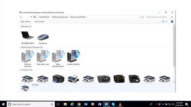Image resolution: width=191 pixels, height=107 pixels.
Task: Select the TECHBENCHW10 laptop device
Action: tap(27, 38)
